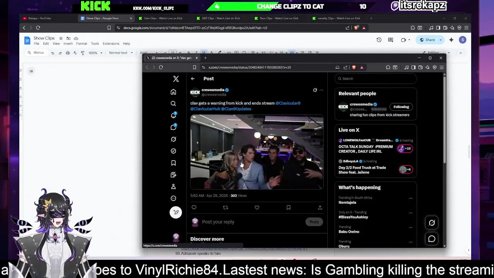Open X home timeline from sidebar
Viewport: 494px width, 278px height.
pos(173,92)
